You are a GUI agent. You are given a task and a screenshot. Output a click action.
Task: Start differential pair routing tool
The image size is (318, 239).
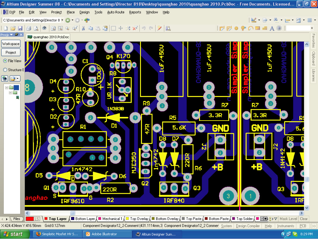pos(229,28)
